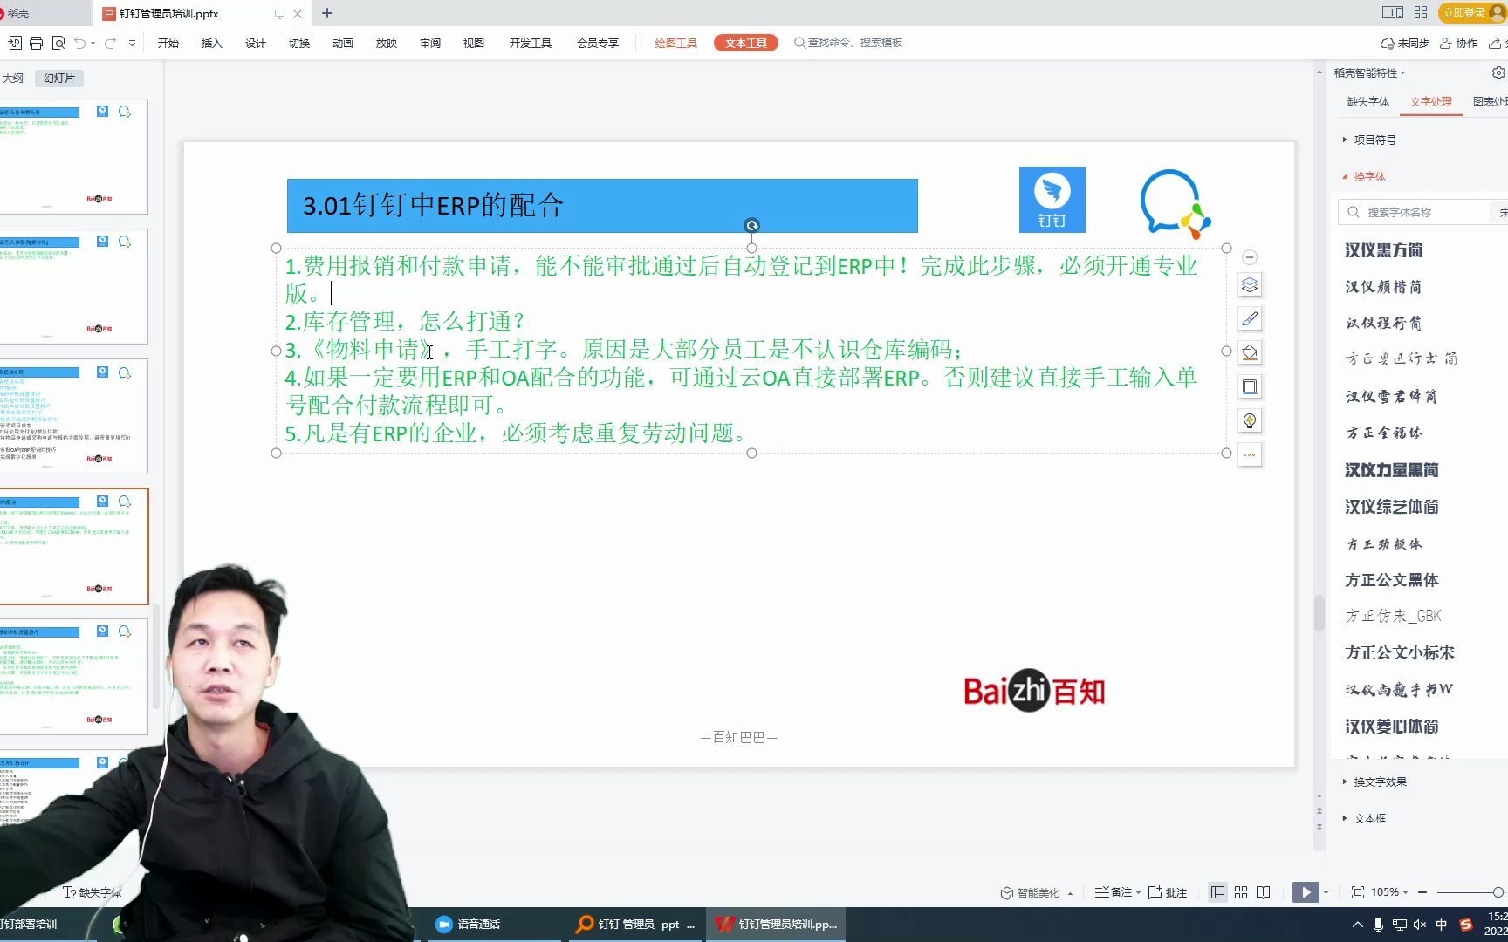Click the 未同步 cloud sync icon

pos(1404,43)
